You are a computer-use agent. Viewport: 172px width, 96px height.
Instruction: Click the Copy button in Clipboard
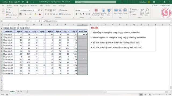pos(9,12)
